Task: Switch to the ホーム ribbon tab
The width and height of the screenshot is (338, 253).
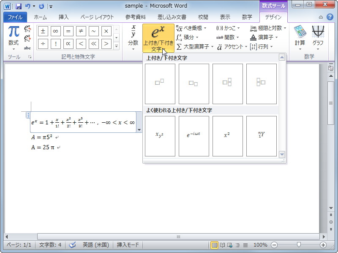Action: point(40,17)
